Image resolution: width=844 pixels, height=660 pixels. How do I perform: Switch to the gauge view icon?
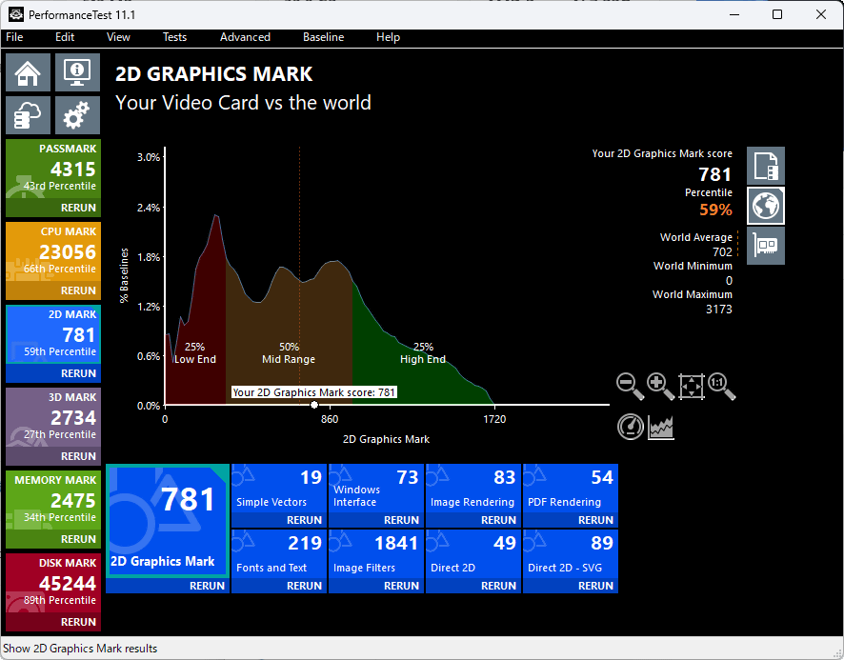click(631, 427)
